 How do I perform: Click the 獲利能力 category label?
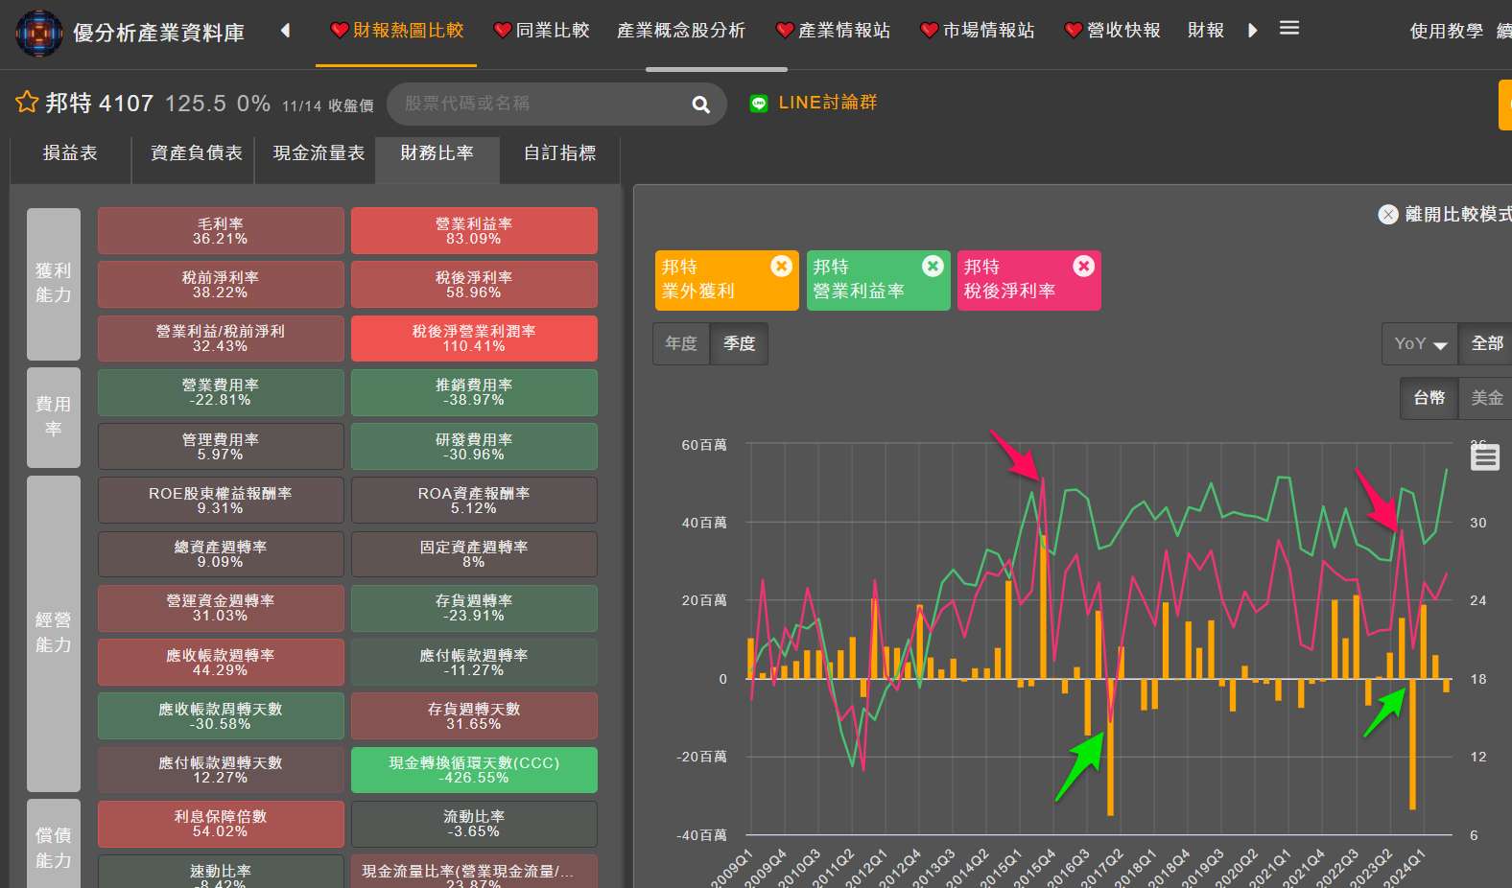point(54,284)
